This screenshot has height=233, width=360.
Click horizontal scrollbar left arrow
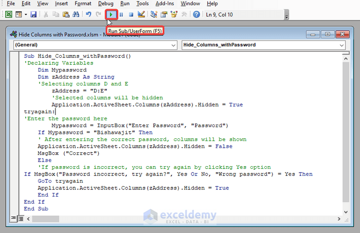click(x=28, y=219)
